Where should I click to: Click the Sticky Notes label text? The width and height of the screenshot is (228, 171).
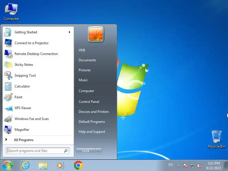coord(24,65)
